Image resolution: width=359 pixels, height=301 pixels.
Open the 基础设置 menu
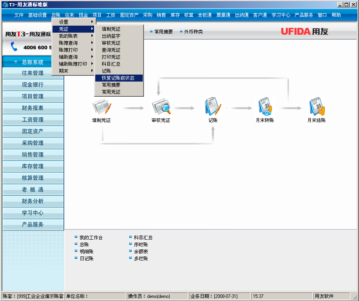tap(38, 15)
